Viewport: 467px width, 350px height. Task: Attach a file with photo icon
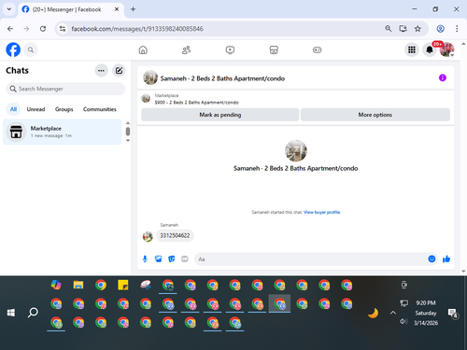(x=159, y=259)
